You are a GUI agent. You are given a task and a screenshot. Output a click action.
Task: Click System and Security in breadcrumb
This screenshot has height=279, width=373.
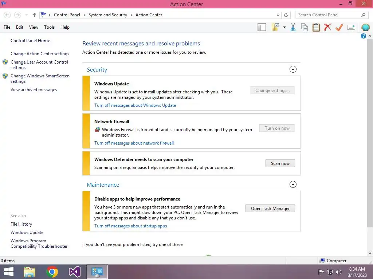(107, 15)
